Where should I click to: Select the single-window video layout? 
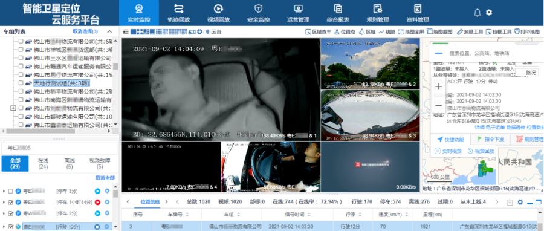click(x=133, y=31)
